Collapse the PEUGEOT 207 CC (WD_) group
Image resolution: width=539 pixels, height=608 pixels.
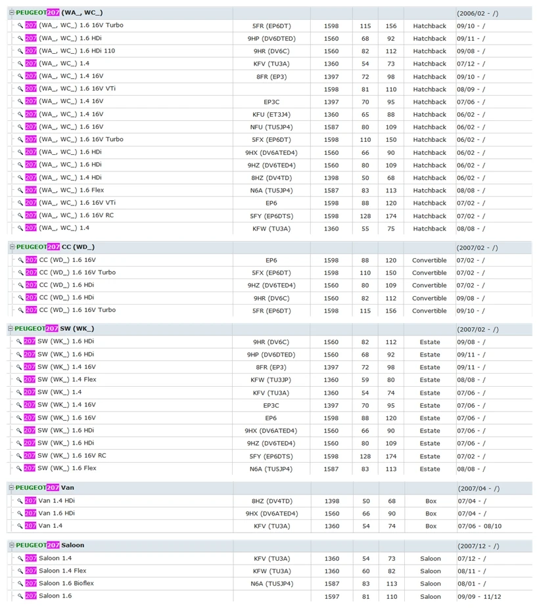click(x=12, y=247)
